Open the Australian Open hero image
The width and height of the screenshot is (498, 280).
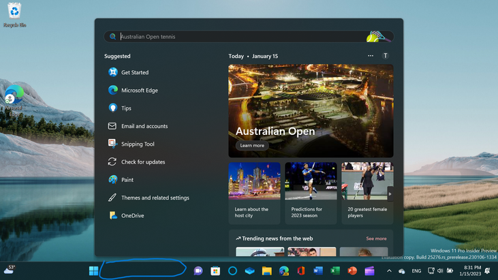(x=311, y=111)
